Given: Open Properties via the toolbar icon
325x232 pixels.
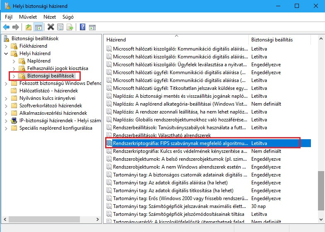Looking at the screenshot, I should click(60, 27).
